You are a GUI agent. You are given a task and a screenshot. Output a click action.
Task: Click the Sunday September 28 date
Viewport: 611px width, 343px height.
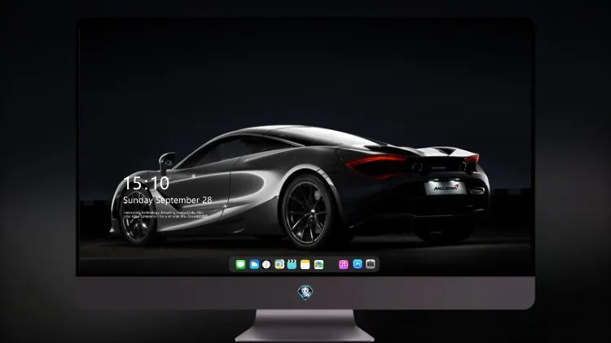[x=168, y=200]
